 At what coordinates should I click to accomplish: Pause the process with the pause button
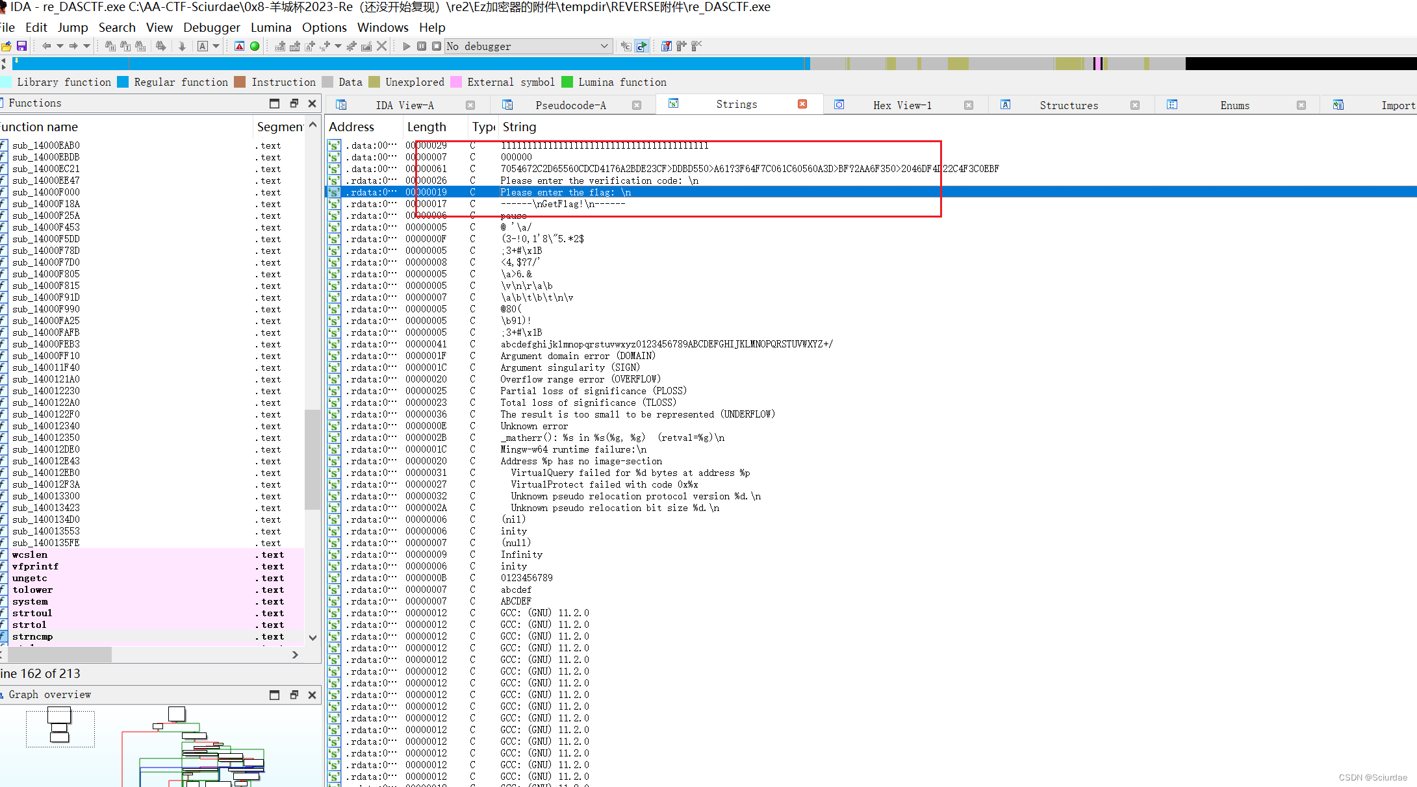422,46
